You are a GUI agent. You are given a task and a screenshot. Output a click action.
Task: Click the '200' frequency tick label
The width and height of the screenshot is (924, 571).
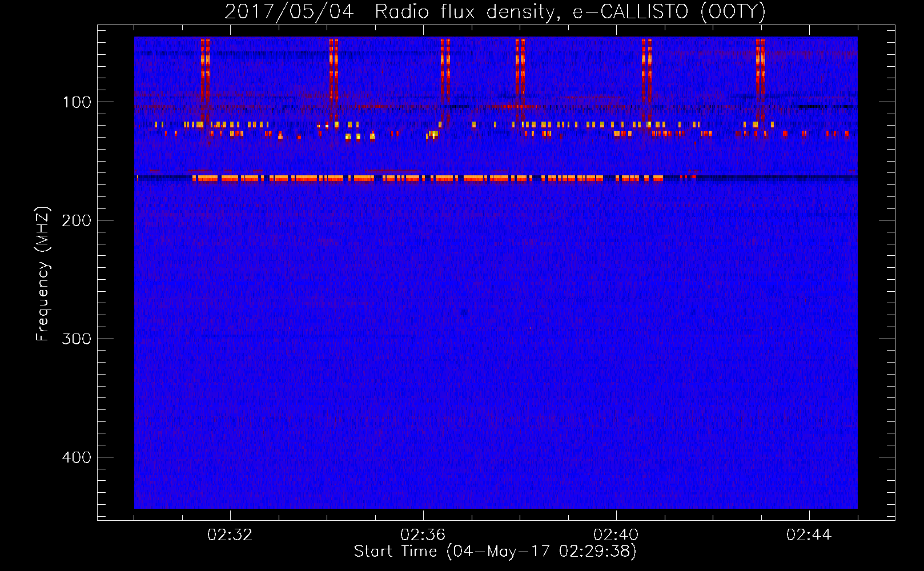tap(76, 220)
